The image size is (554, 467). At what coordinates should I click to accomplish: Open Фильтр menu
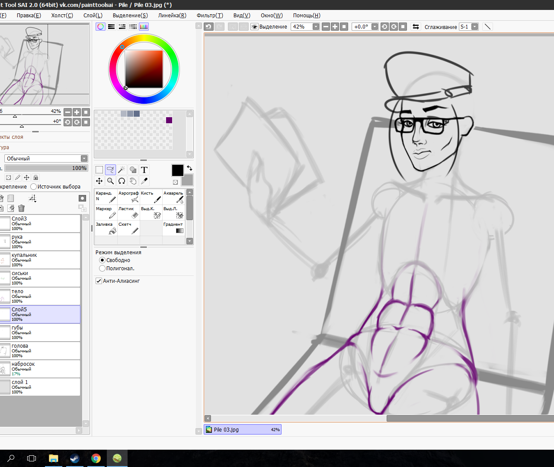coord(210,15)
